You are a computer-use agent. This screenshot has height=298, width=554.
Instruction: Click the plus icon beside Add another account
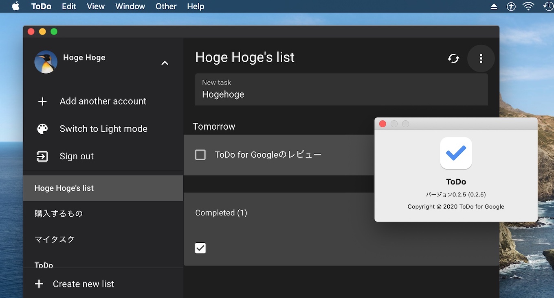[42, 101]
